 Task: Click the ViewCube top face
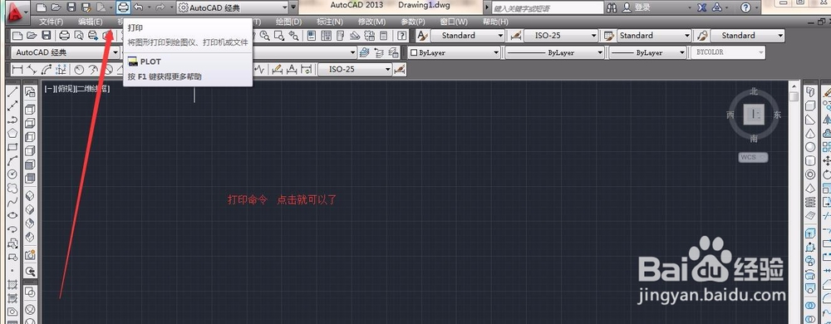pyautogui.click(x=754, y=114)
